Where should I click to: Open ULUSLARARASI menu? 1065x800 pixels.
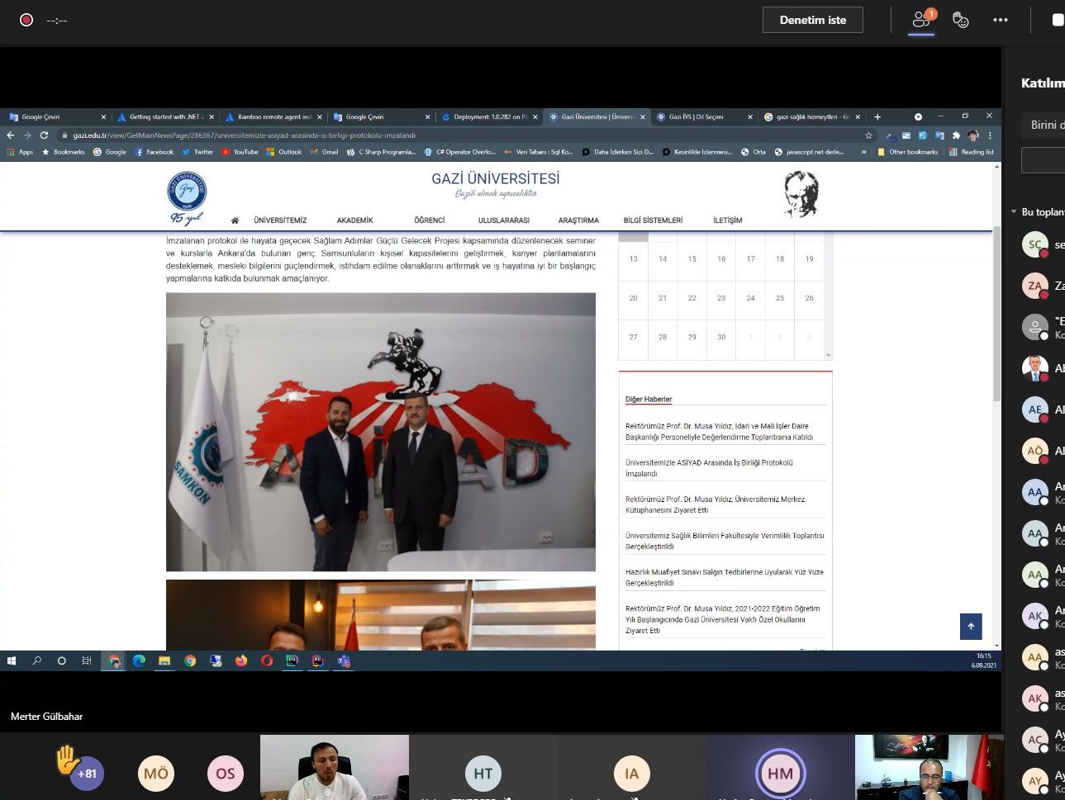tap(503, 220)
